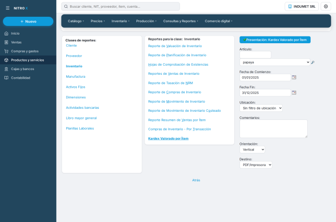The width and height of the screenshot is (336, 222).
Task: Click the Contabilidad book icon
Action: tap(6, 78)
